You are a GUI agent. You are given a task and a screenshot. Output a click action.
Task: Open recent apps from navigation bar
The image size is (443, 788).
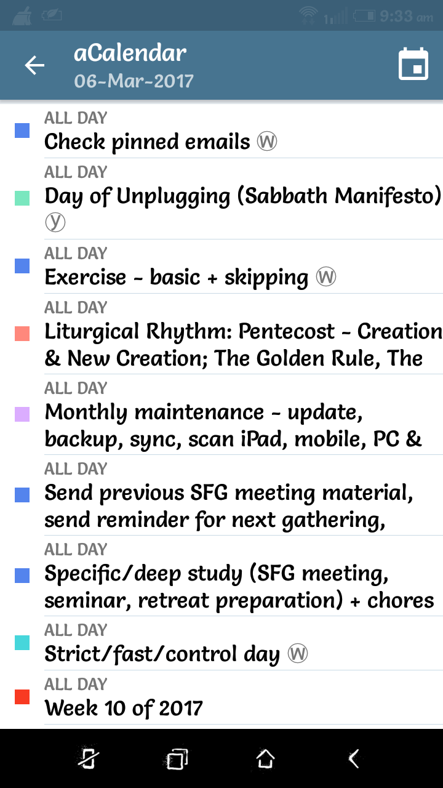177,758
